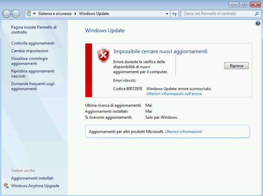
Task: Maximize the Windows Update window
Action: (244, 5)
